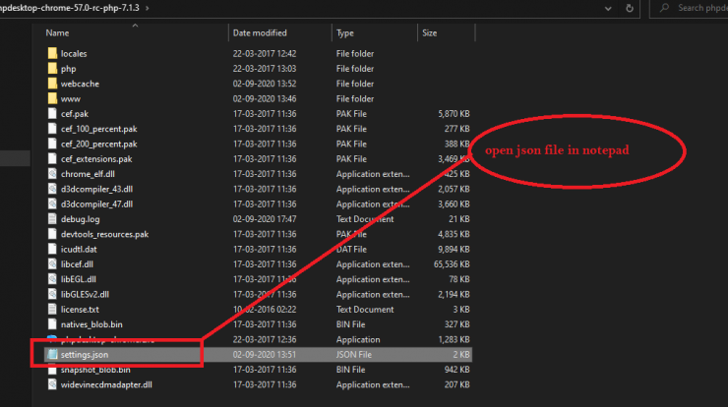Viewport: 728px width, 407px height.
Task: Sort files by the Type column header
Action: pos(345,33)
